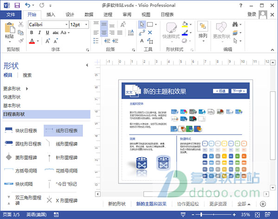Toggle align text left
This screenshot has width=278, height=219.
pos(96,32)
